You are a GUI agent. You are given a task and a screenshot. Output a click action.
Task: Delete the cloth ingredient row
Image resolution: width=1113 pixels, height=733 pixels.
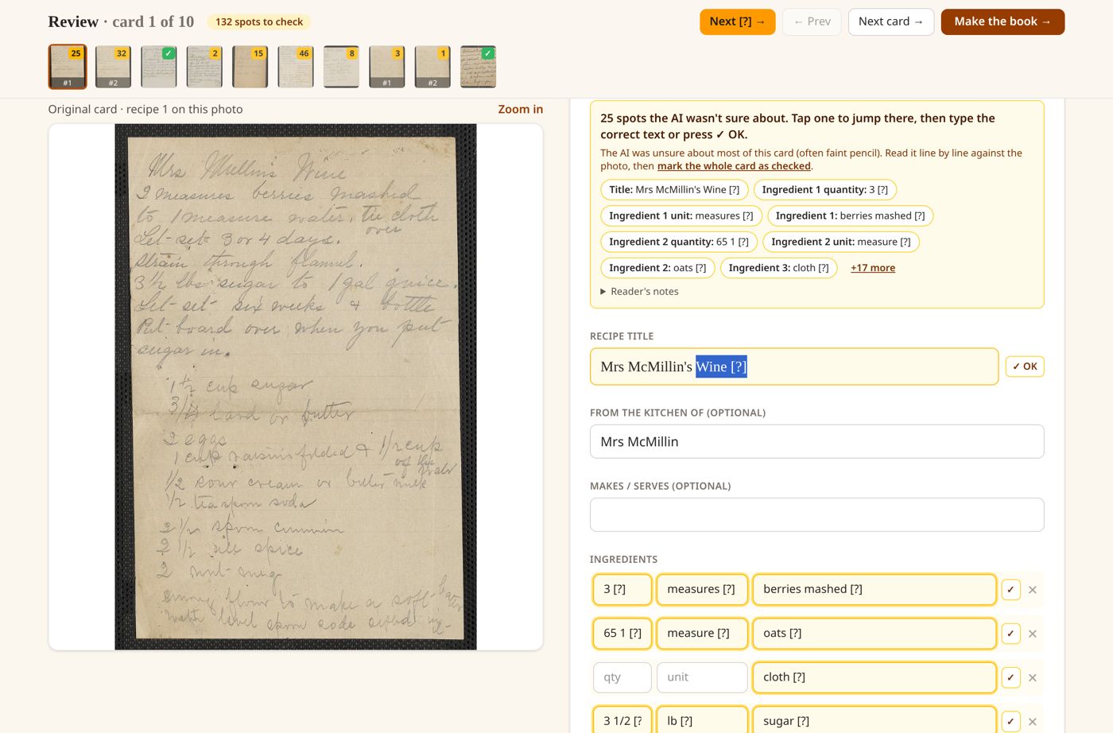[1033, 677]
